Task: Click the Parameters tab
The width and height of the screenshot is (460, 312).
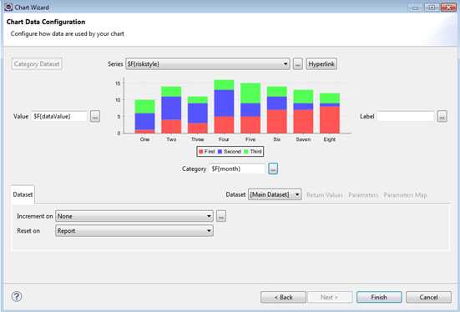Action: tap(363, 195)
